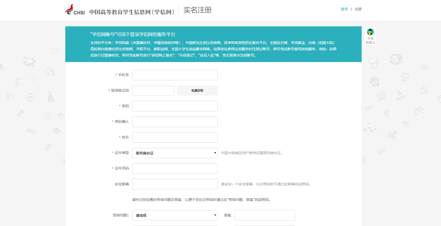The image size is (441, 226).
Task: Click the 密保问题 reminder text line
Action: (x=201, y=200)
